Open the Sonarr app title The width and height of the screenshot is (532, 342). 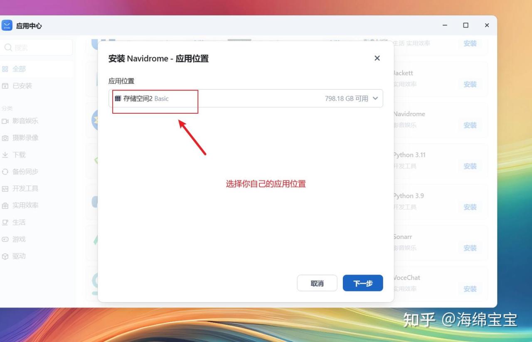click(403, 237)
